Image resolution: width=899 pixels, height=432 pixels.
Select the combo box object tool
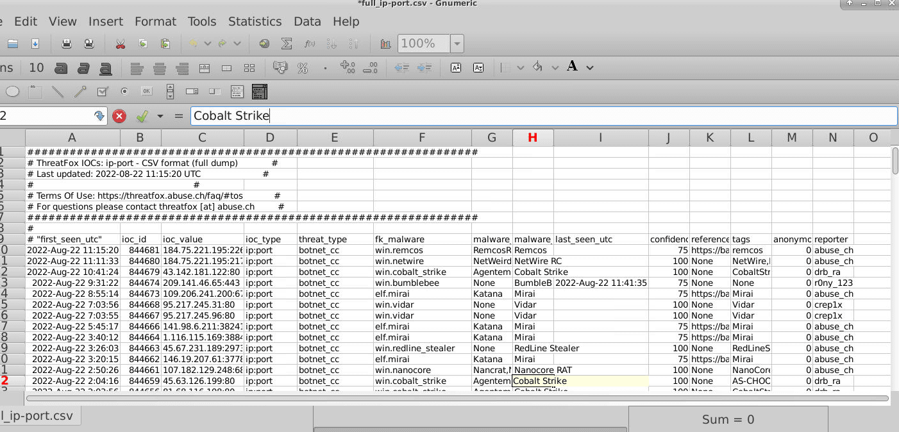259,92
